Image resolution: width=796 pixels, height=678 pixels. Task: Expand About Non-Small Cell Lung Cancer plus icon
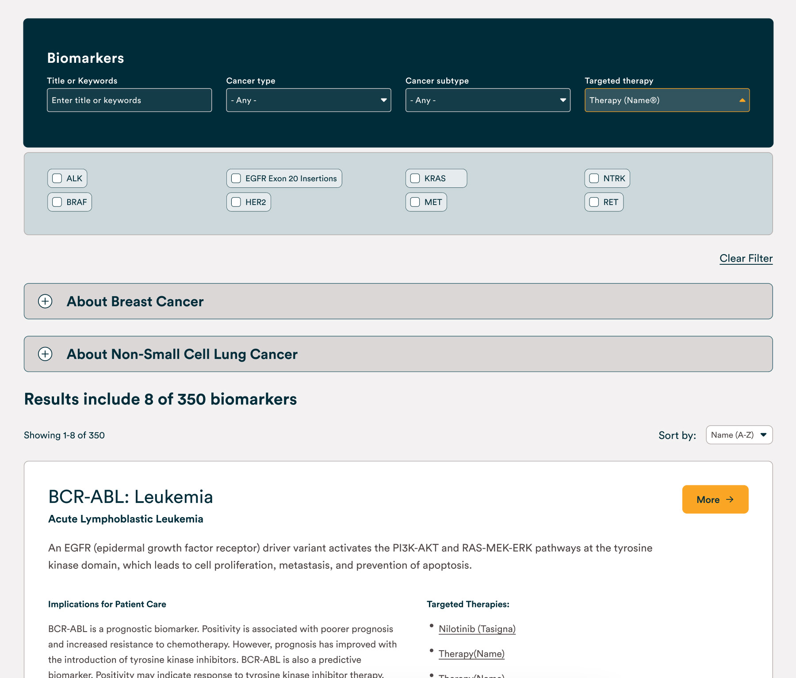coord(45,354)
